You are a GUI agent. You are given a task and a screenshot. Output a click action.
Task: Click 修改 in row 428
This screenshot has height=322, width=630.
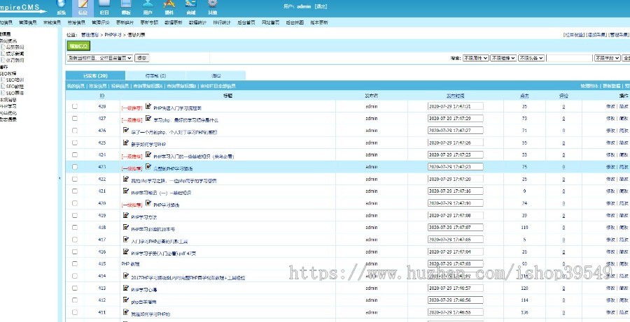[x=610, y=106]
